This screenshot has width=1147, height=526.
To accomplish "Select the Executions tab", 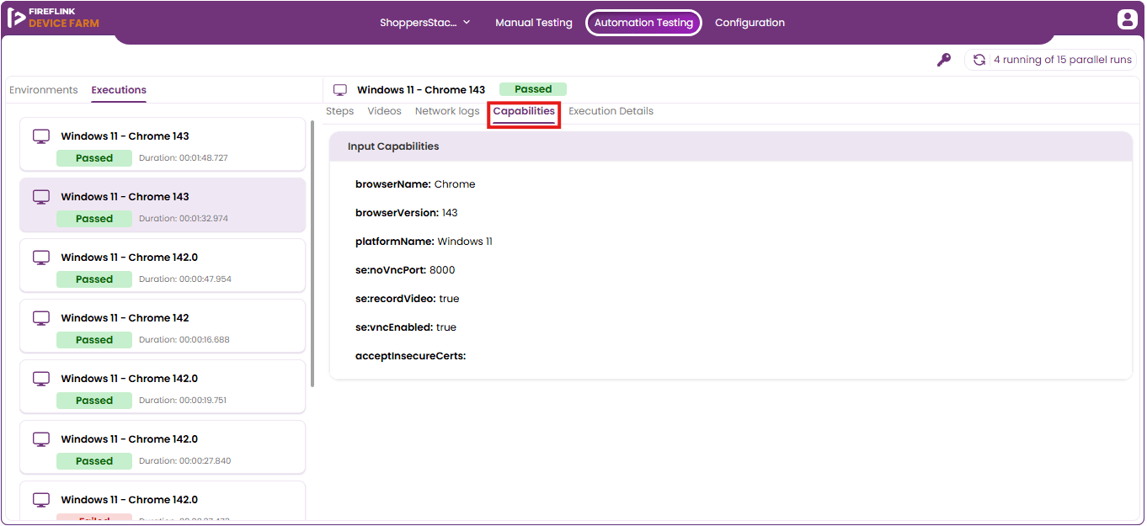I will click(x=119, y=90).
